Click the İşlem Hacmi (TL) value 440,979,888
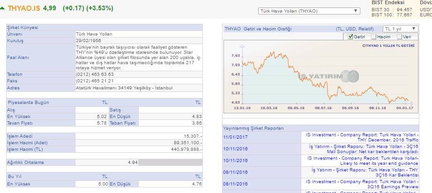Viewport: 432px width, 193px height. click(186, 149)
